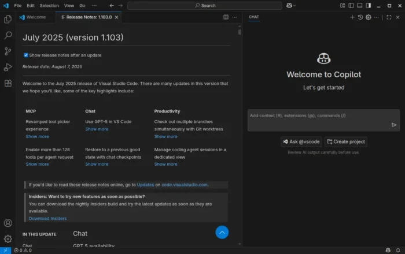Toggle the primary side bar layout button

[351, 5]
